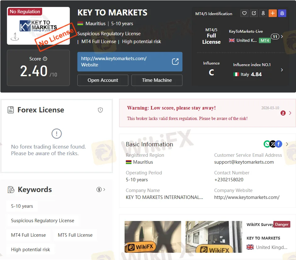Click the Forex License document icon
Screen dimensions: 296x260
point(11,110)
